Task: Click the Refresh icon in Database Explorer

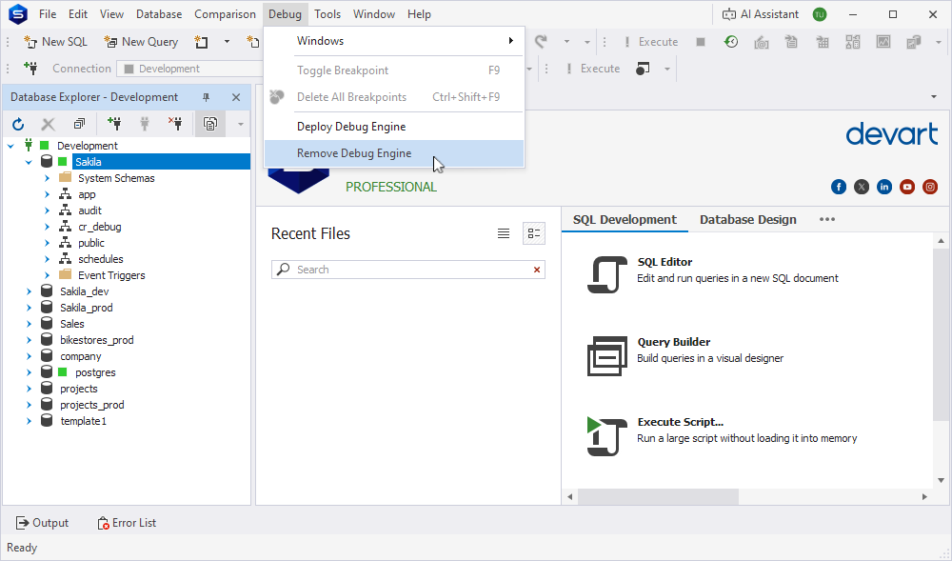Action: point(18,124)
